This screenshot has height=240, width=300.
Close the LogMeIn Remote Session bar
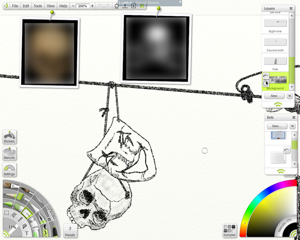tap(180, 1)
